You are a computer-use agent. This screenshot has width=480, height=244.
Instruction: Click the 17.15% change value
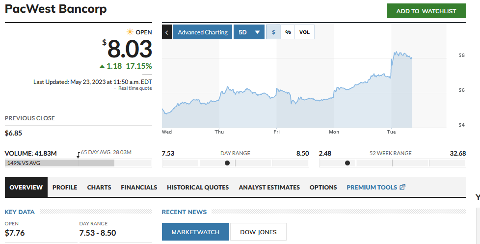(x=139, y=66)
